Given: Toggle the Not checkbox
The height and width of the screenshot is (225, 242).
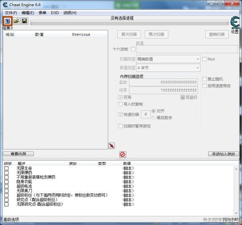Looking at the screenshot, I should [204, 59].
